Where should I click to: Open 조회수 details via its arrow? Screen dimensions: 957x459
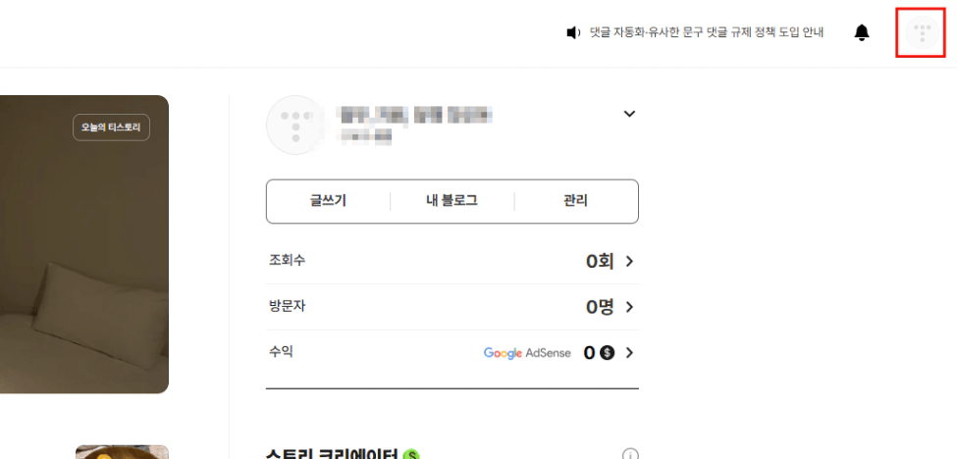(629, 262)
